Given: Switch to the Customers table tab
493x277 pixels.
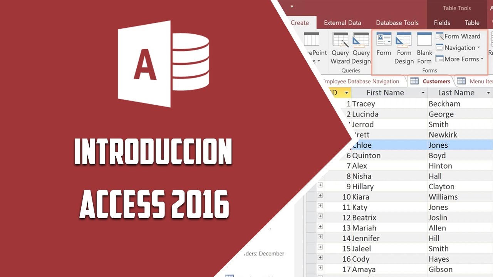Looking at the screenshot, I should pyautogui.click(x=430, y=81).
